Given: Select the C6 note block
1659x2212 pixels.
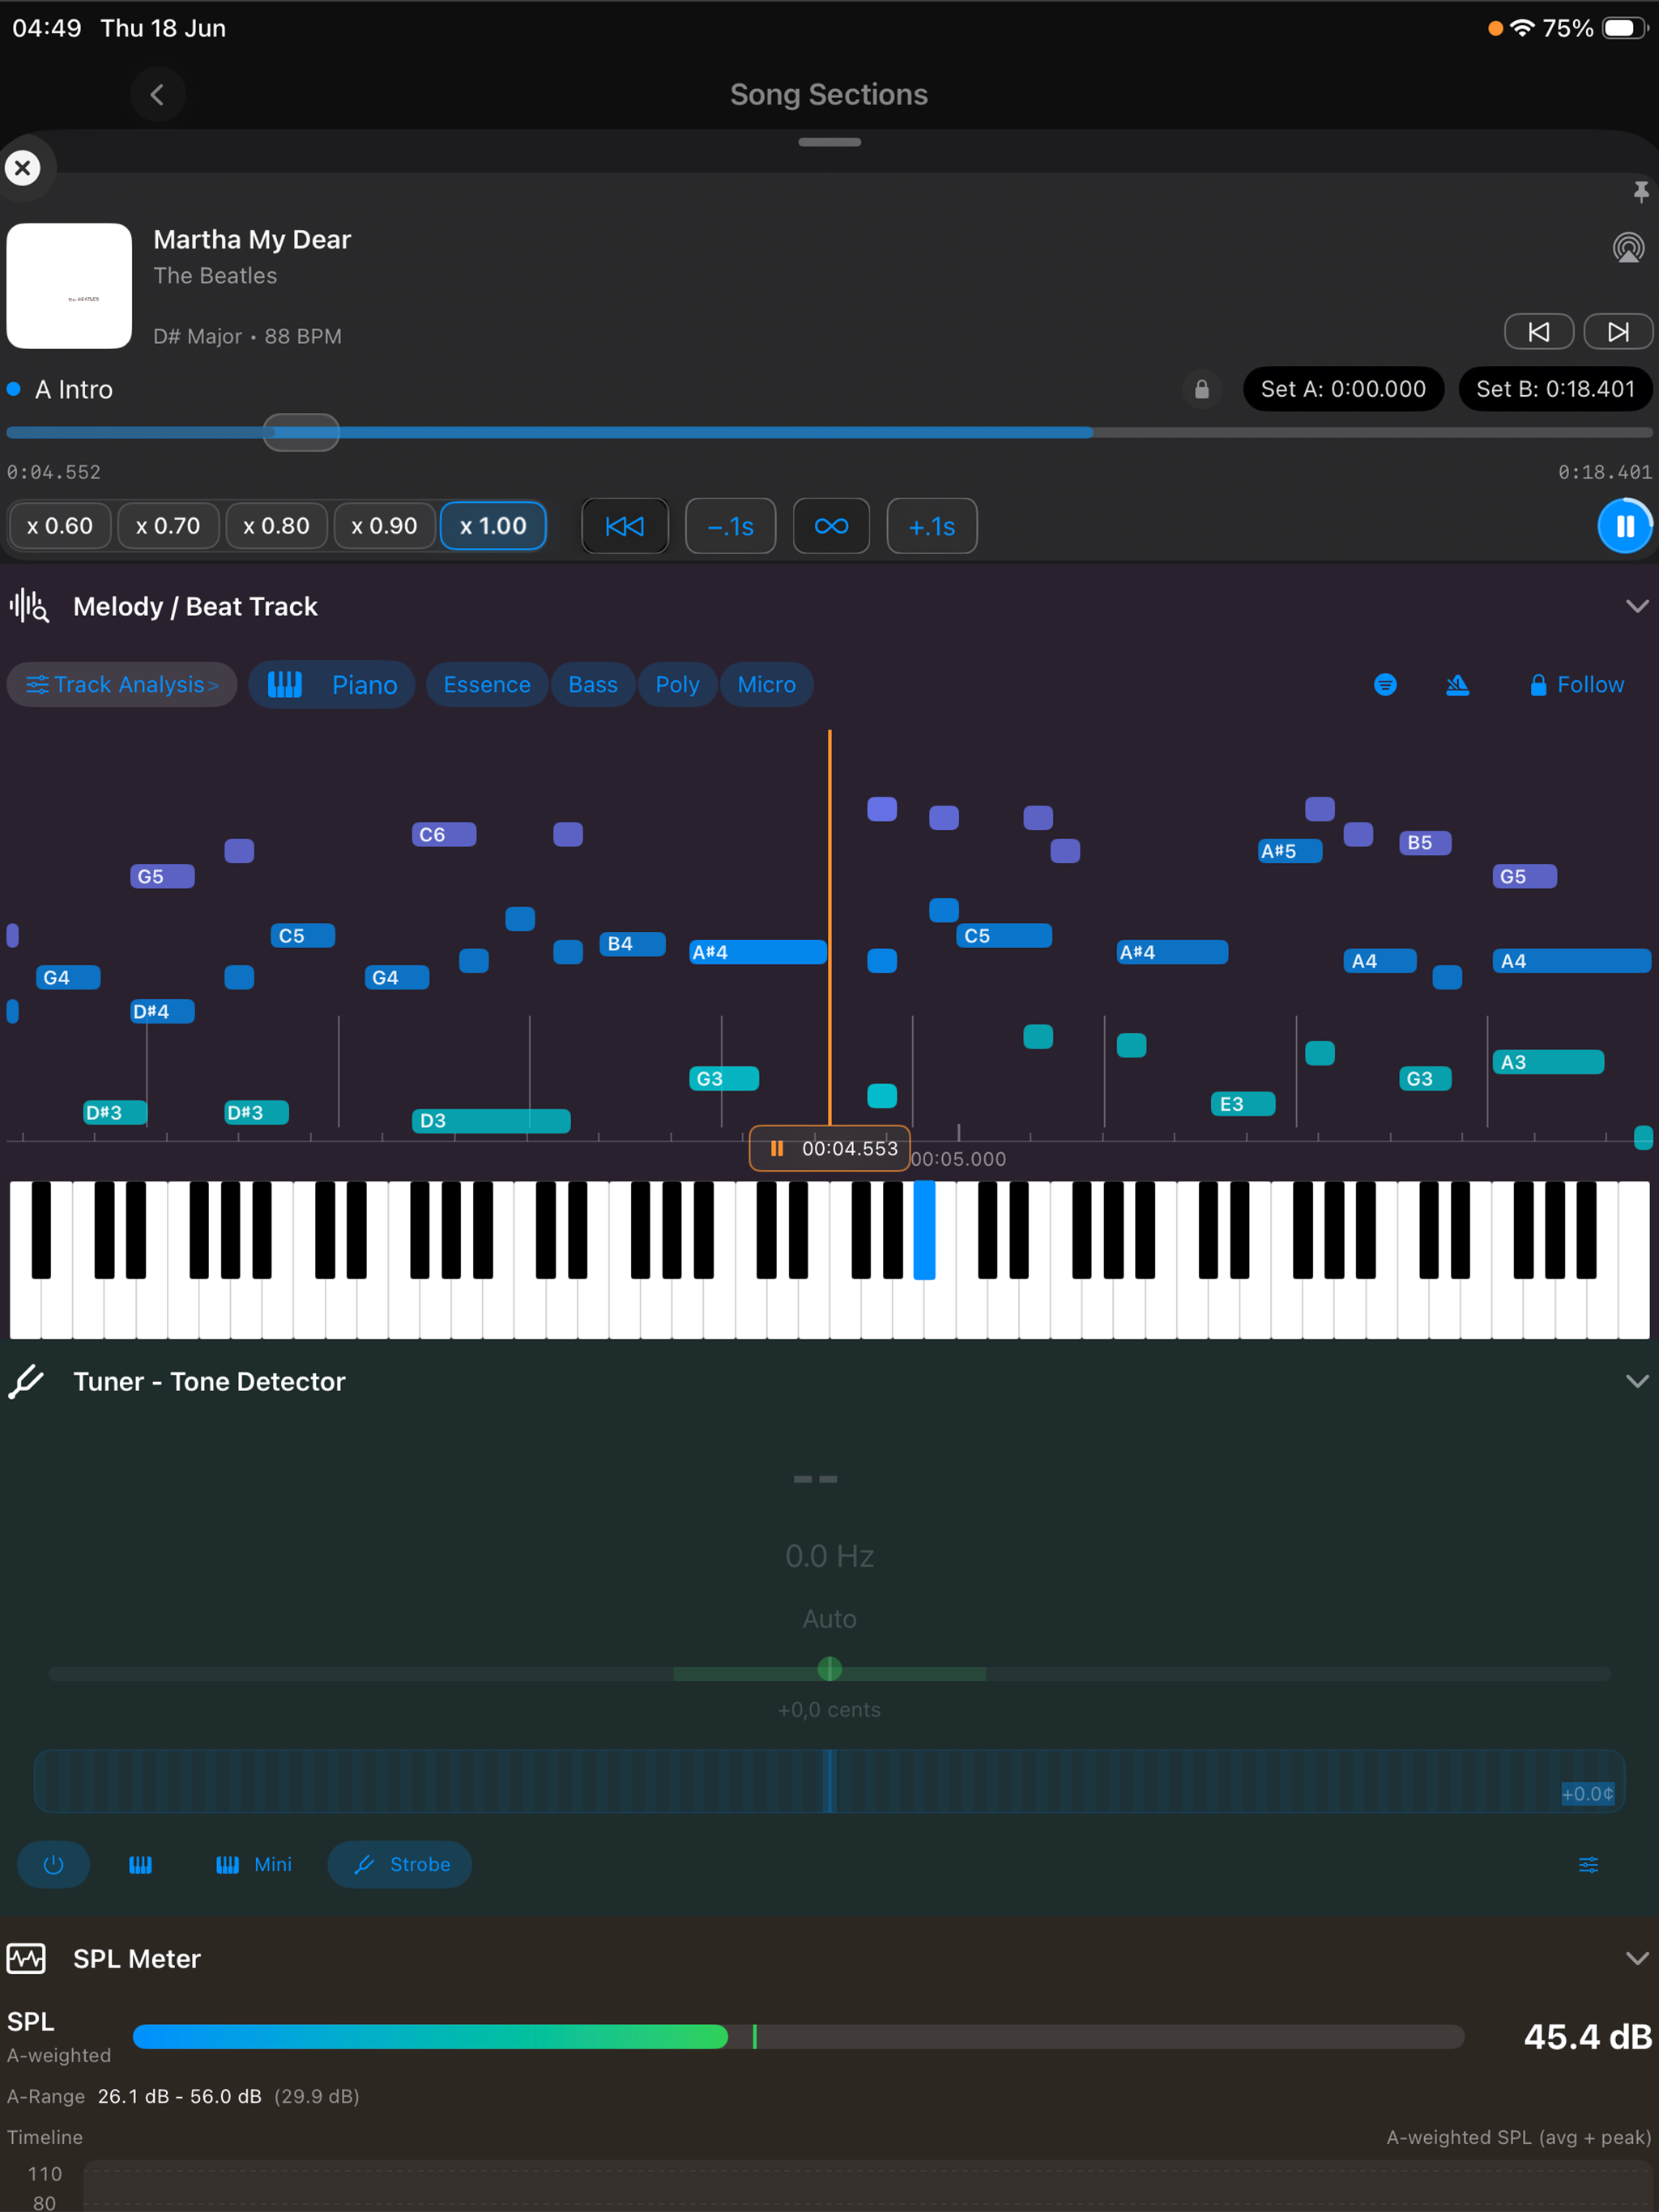Looking at the screenshot, I should 444,835.
